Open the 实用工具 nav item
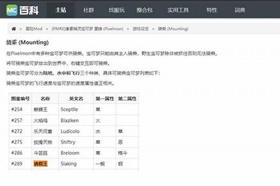Image resolution: width=280 pixels, height=186 pixels. pyautogui.click(x=178, y=10)
